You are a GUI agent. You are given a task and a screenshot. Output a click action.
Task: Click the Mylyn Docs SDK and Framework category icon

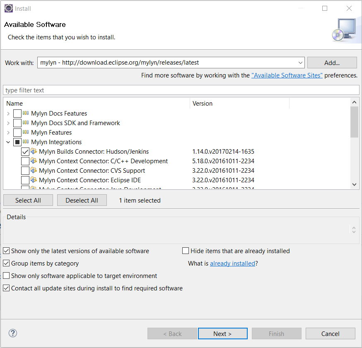tap(26, 123)
